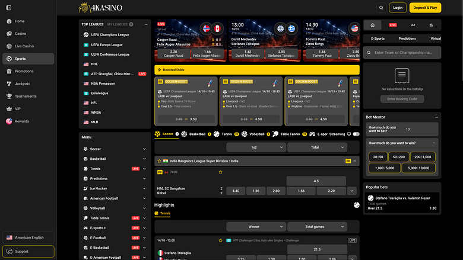Open the A-Z sports list icon

point(413,25)
